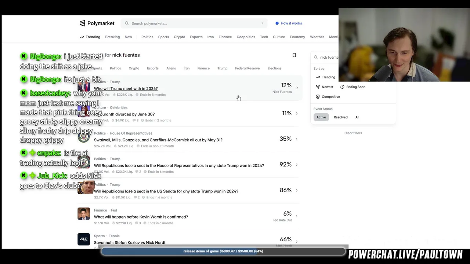This screenshot has width=470, height=264.
Task: Open the ATP Tour tennis market thumbnail
Action: [x=84, y=239]
